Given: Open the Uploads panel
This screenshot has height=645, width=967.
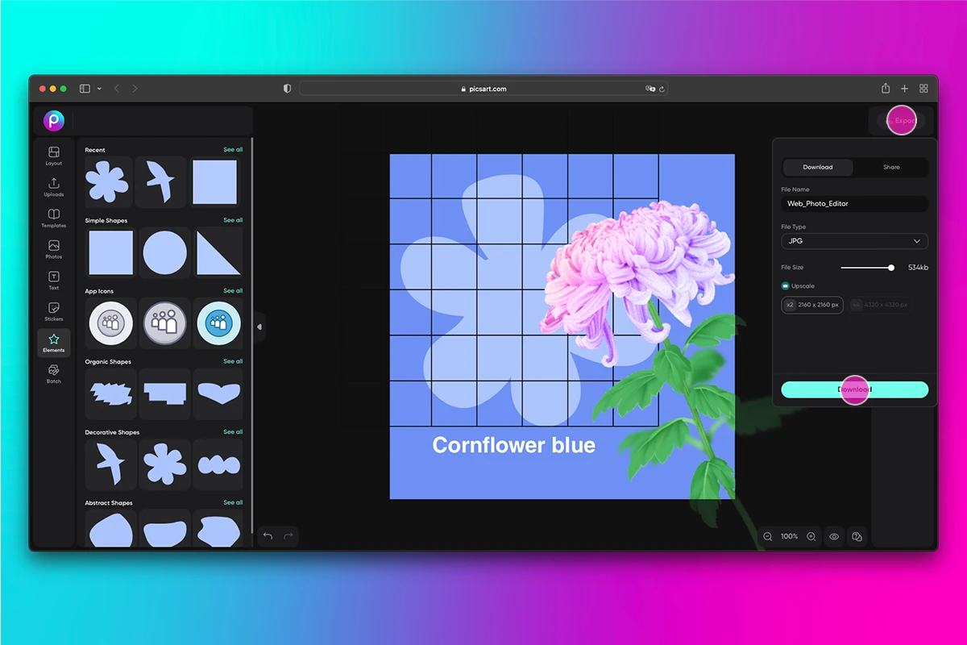Looking at the screenshot, I should coord(53,186).
